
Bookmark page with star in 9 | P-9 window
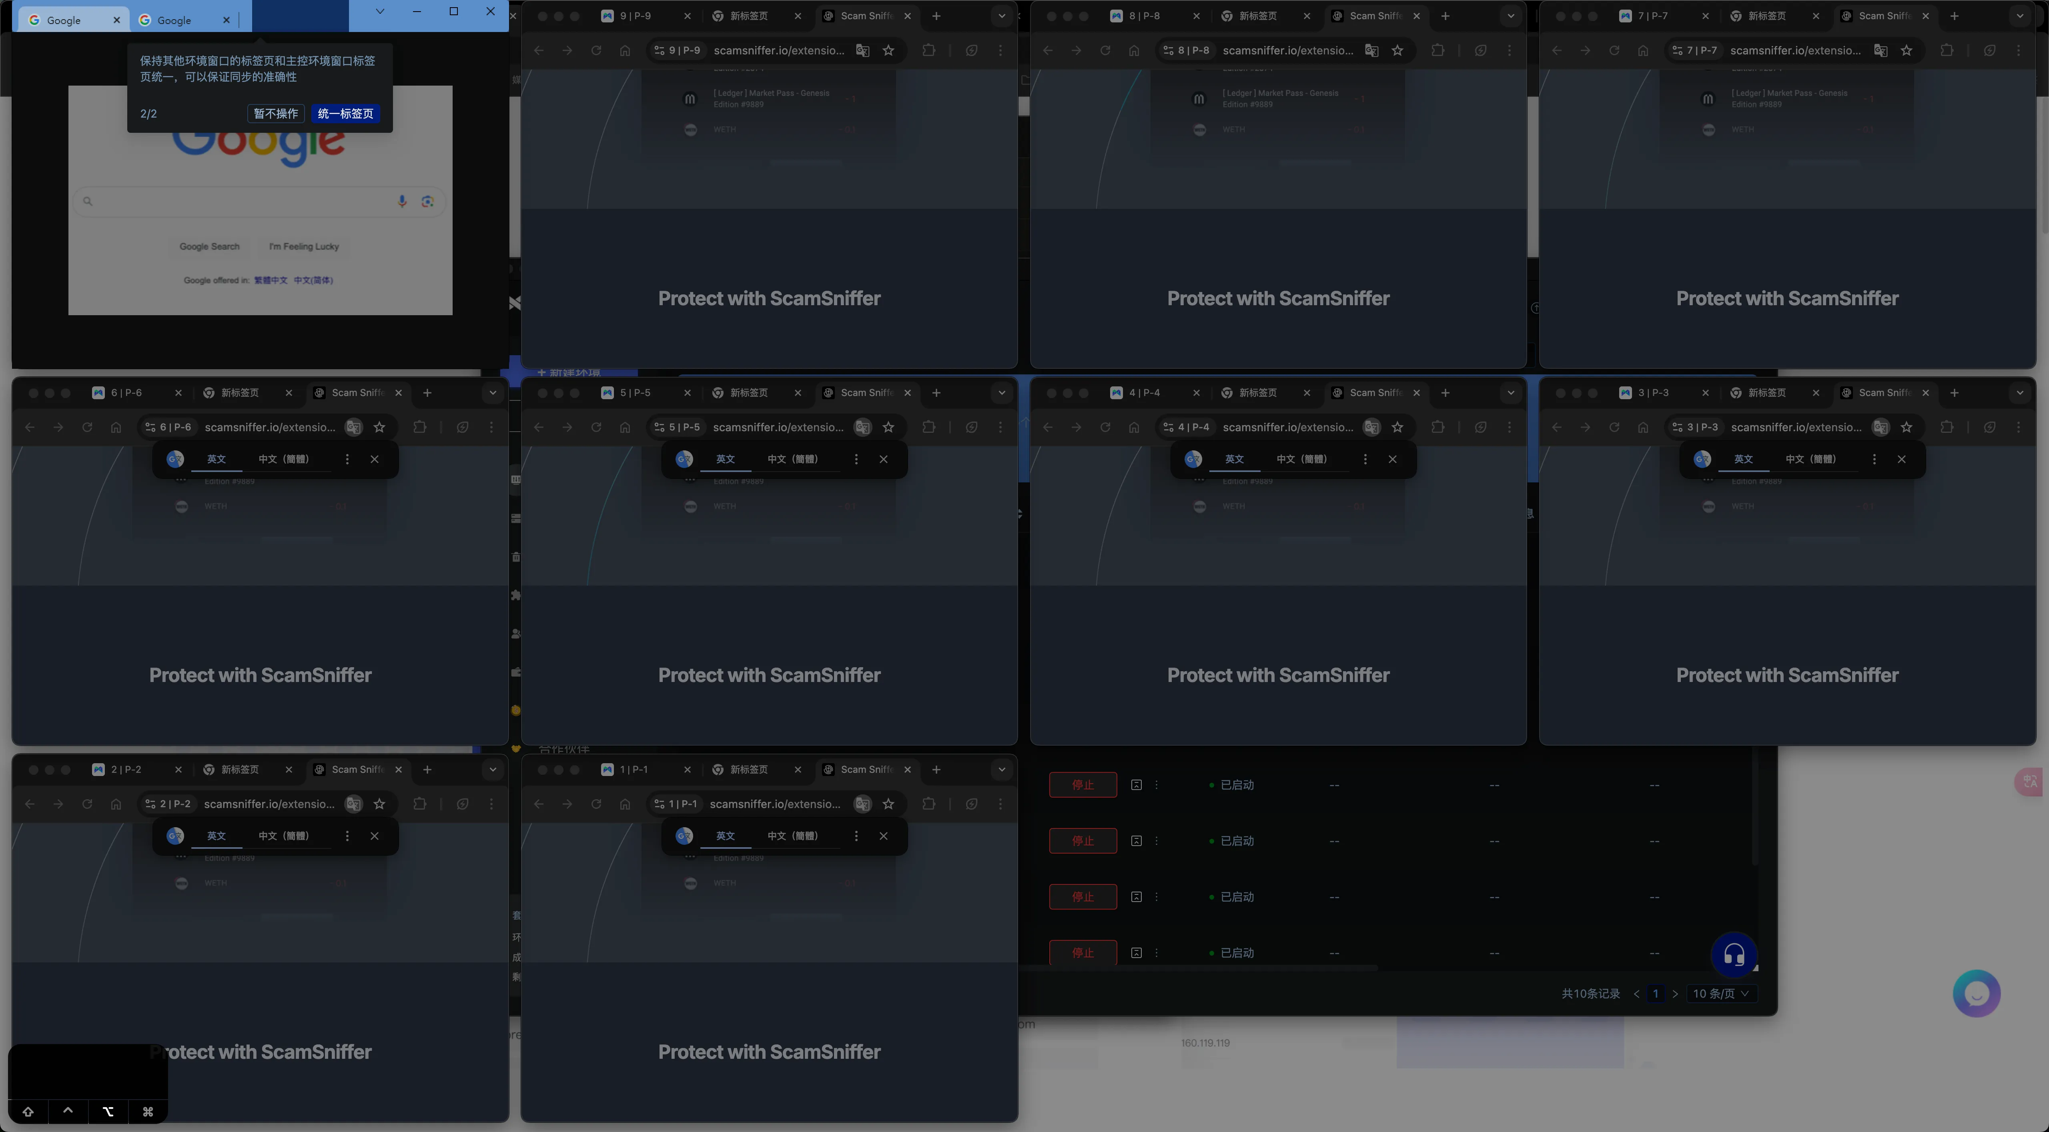888,50
